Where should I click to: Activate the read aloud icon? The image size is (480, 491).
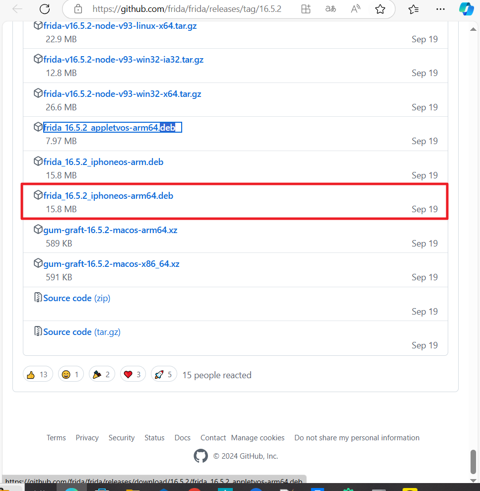tap(355, 9)
